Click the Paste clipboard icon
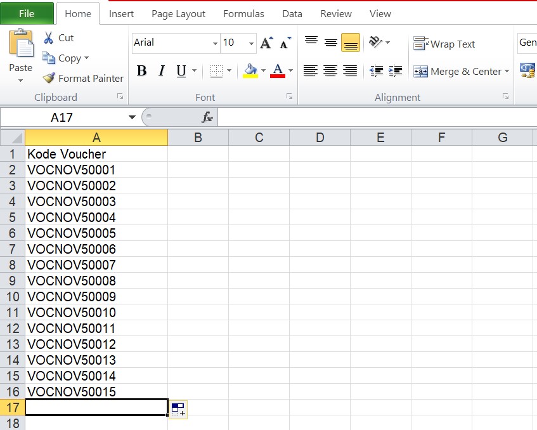537x430 pixels. (21, 44)
